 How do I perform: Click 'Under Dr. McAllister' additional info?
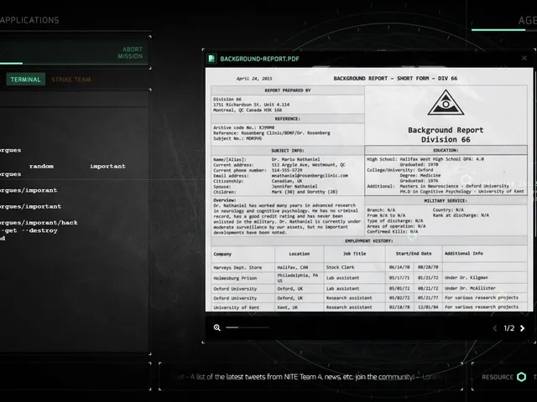(470, 288)
